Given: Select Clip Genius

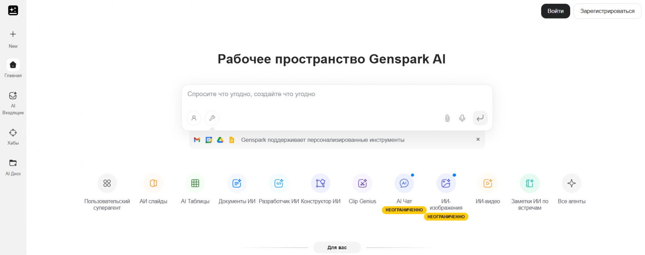Looking at the screenshot, I should [x=362, y=183].
